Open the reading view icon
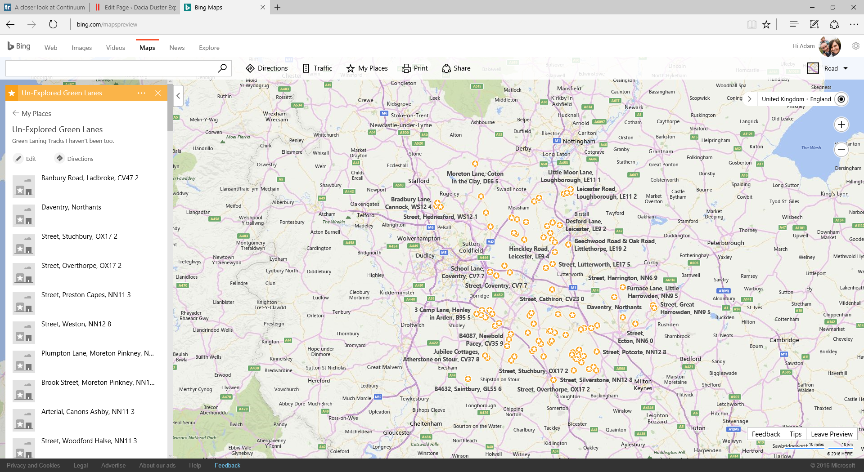 coord(751,24)
